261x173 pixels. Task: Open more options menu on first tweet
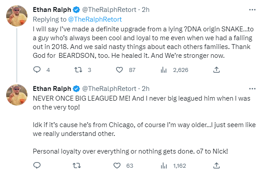[x=252, y=10]
